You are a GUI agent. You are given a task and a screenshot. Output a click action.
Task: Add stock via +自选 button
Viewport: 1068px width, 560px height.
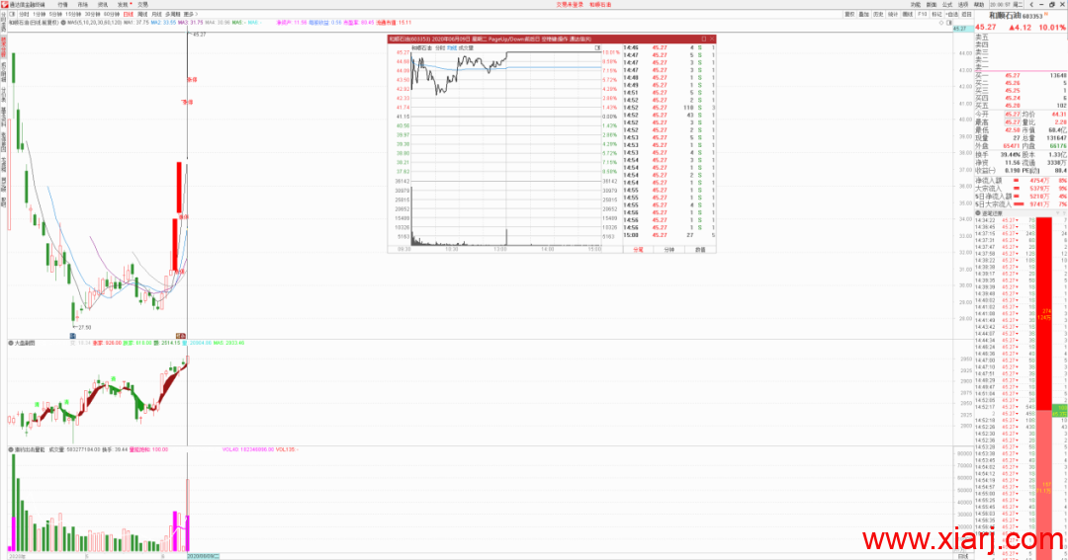click(x=952, y=14)
